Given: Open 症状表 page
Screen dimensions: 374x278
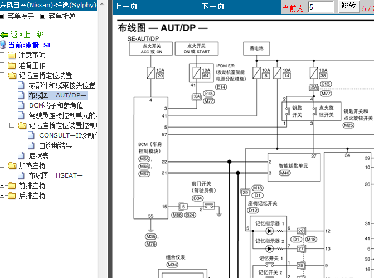Looking at the screenshot, I should (x=38, y=155).
